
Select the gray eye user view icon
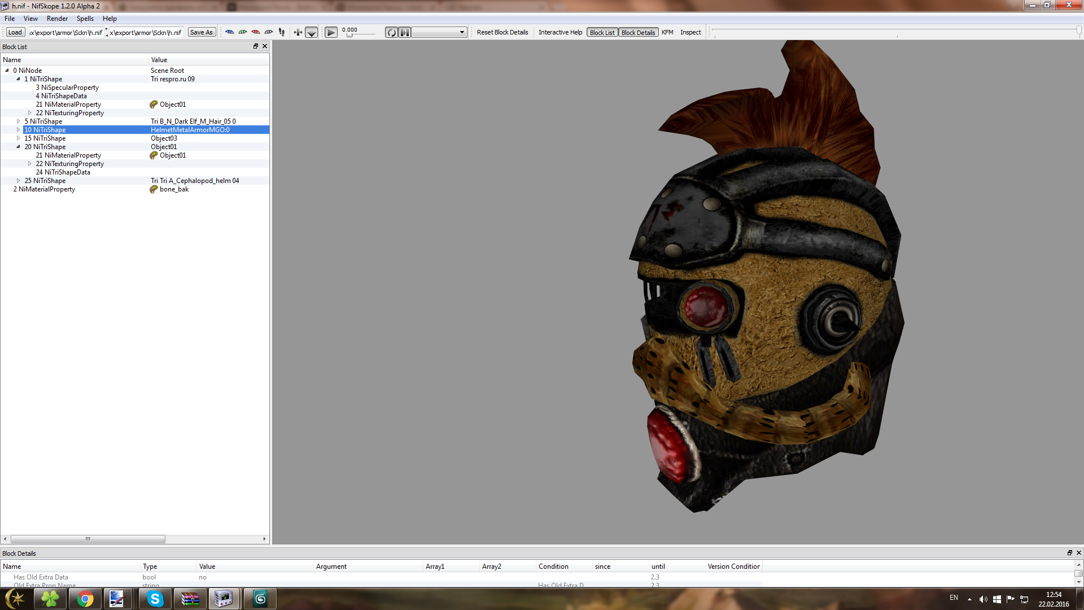pos(269,32)
